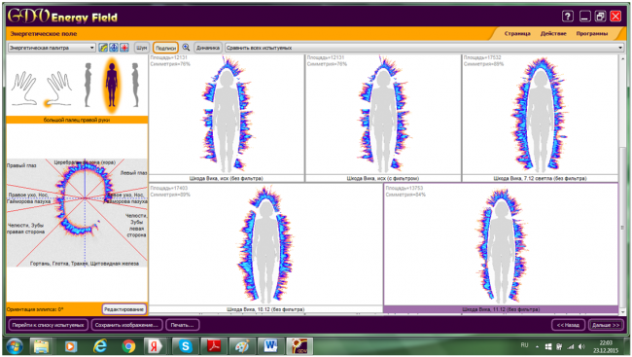
Task: Toggle the Подписи labels button
Action: [165, 48]
